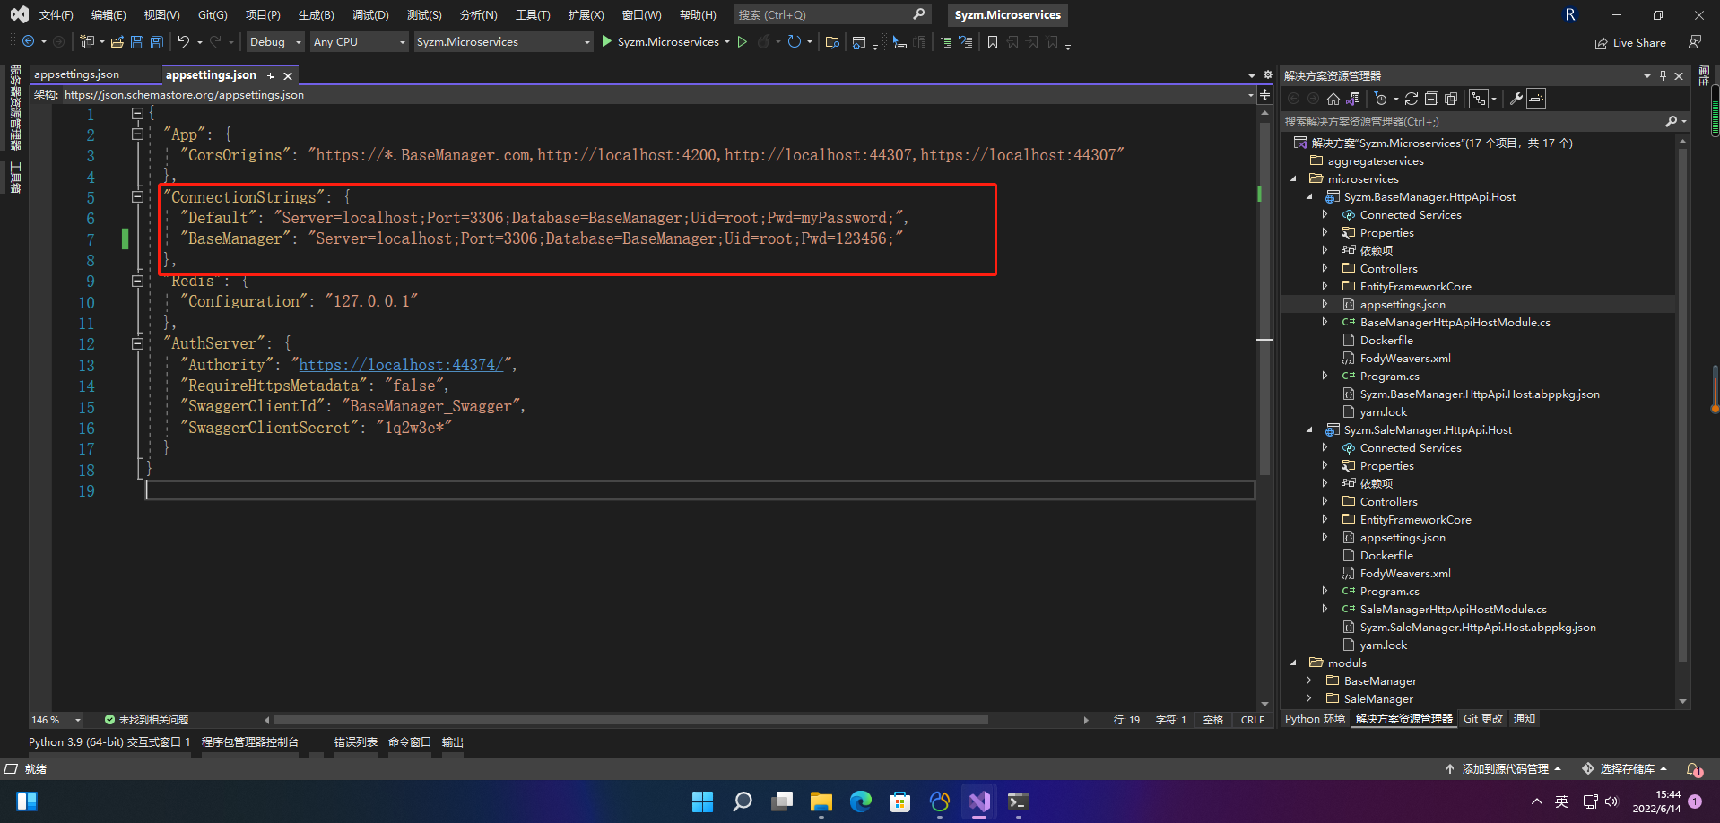Select Program.cs under Syzm.SaleManager.HttpApi.Host

[1389, 592]
